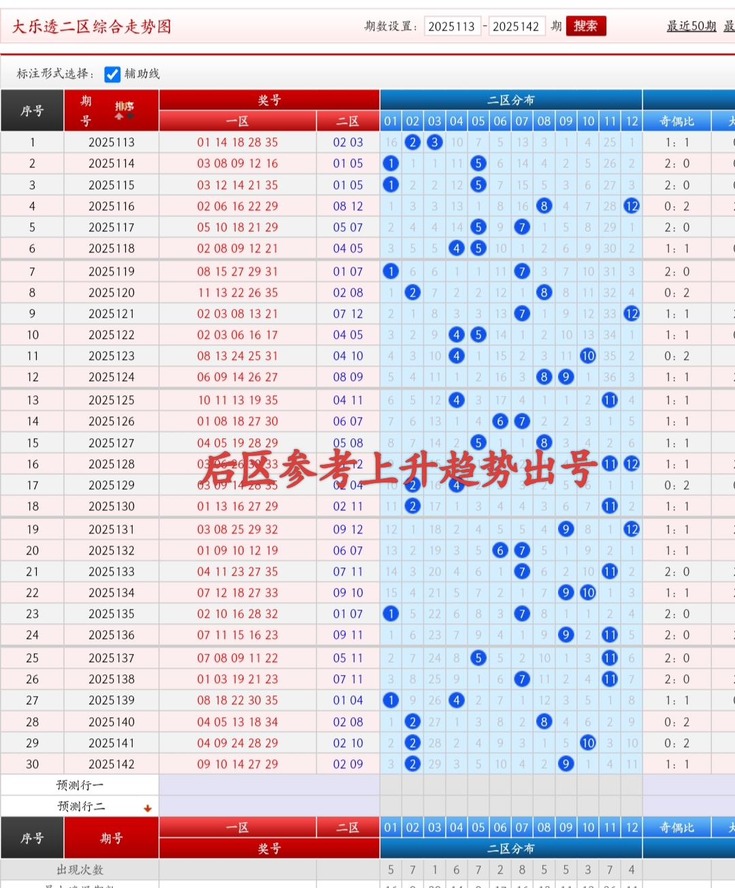Click the 一区 column header

point(237,120)
